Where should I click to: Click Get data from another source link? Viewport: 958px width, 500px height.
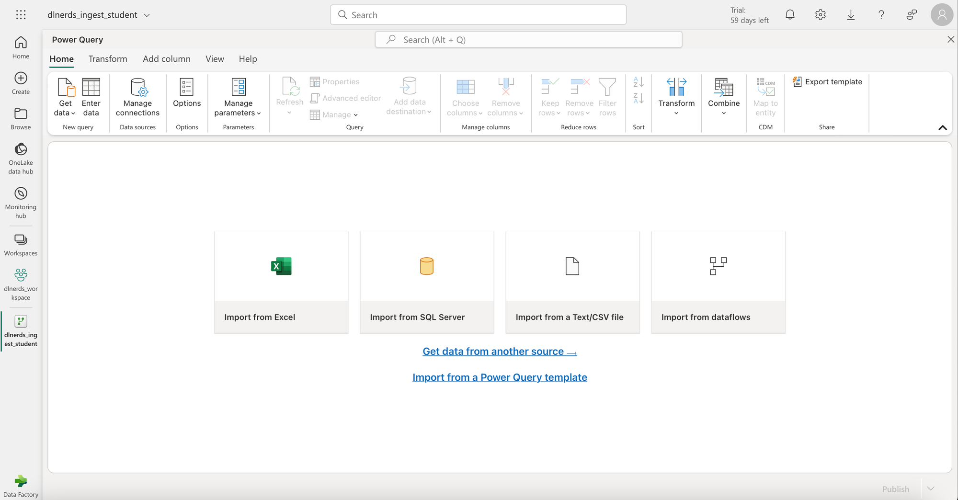(x=500, y=352)
